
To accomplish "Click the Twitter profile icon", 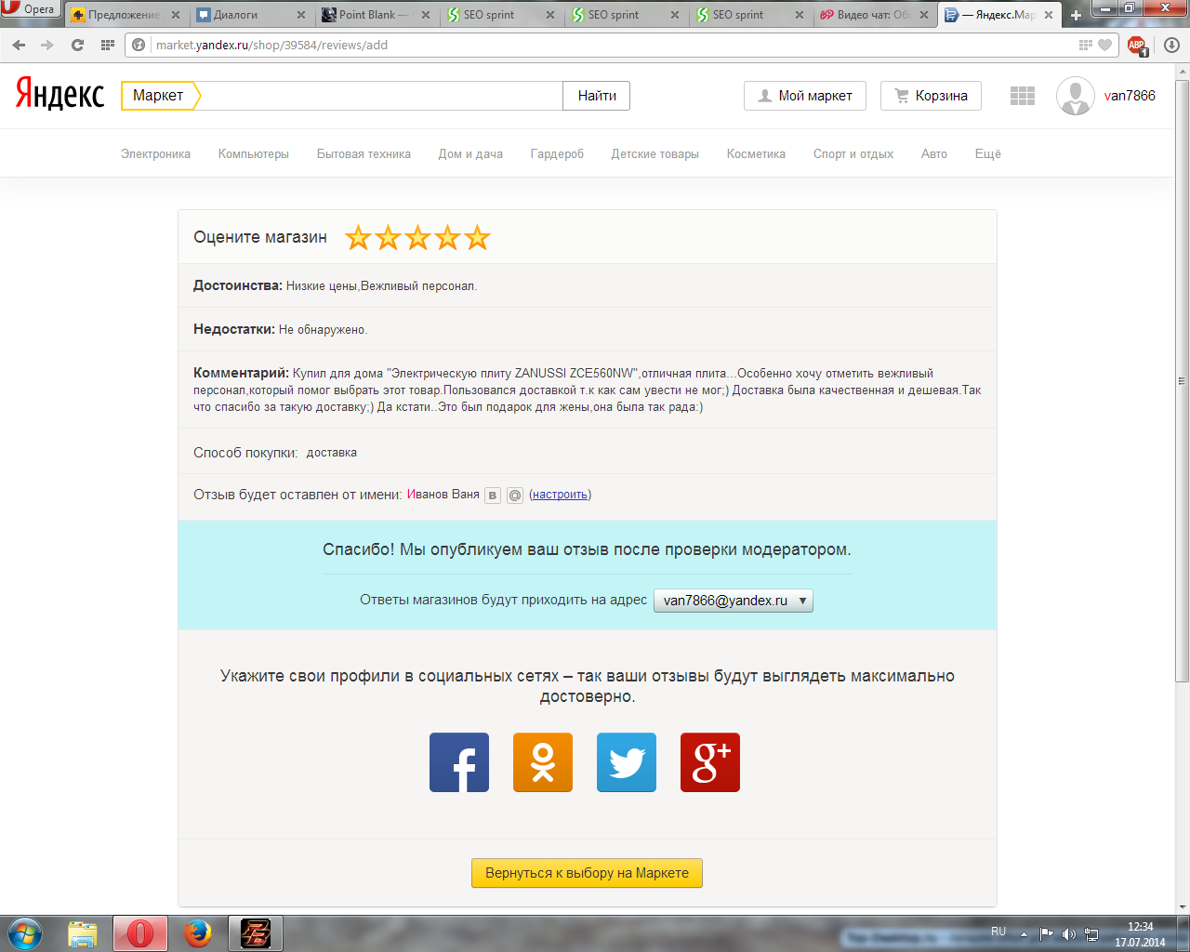I will click(x=627, y=762).
